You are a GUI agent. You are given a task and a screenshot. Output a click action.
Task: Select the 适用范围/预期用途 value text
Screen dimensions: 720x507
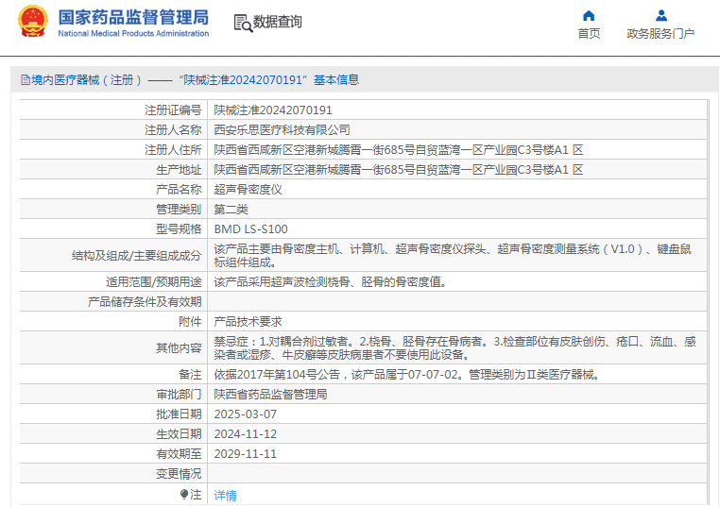[330, 281]
